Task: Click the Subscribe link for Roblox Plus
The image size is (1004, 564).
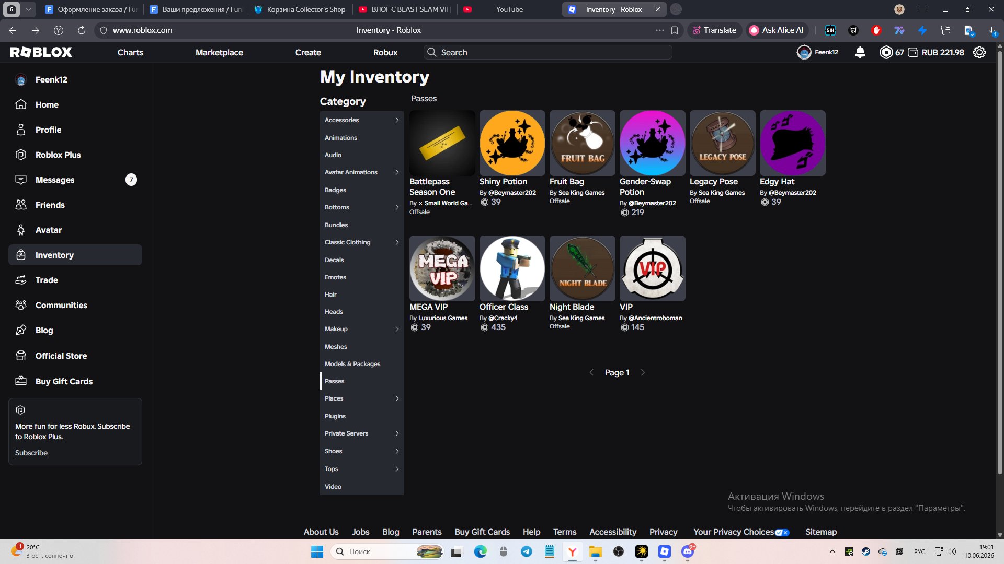Action: tap(31, 453)
